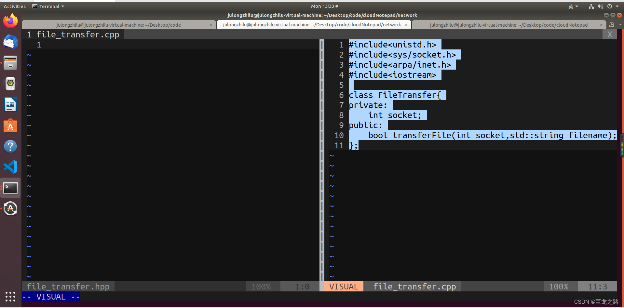Click the 100% indicator in the left status line
The height and width of the screenshot is (308, 624).
click(x=261, y=287)
